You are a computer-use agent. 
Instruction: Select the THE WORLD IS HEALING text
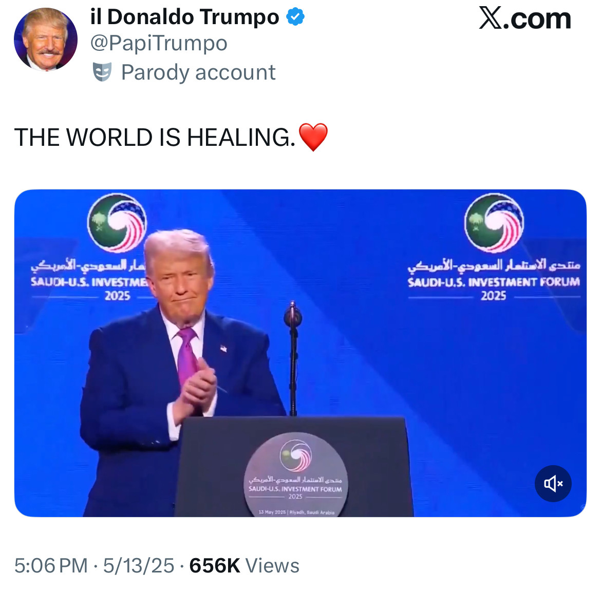coord(155,137)
